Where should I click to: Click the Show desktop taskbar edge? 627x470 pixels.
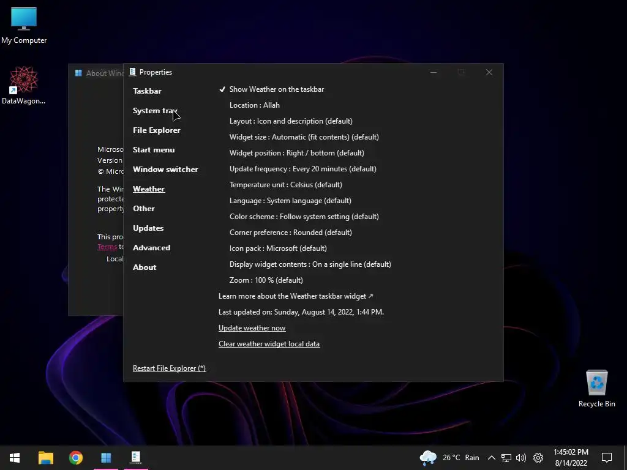point(625,458)
